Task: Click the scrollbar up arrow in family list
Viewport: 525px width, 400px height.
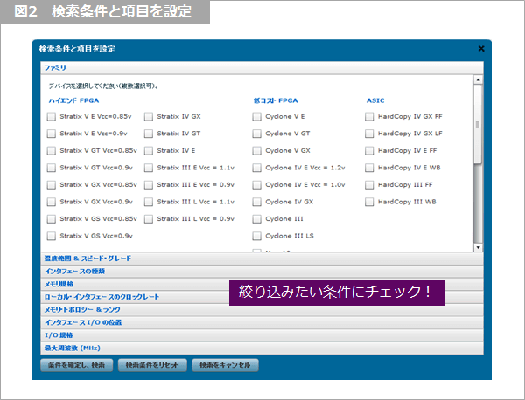Action: tap(478, 79)
